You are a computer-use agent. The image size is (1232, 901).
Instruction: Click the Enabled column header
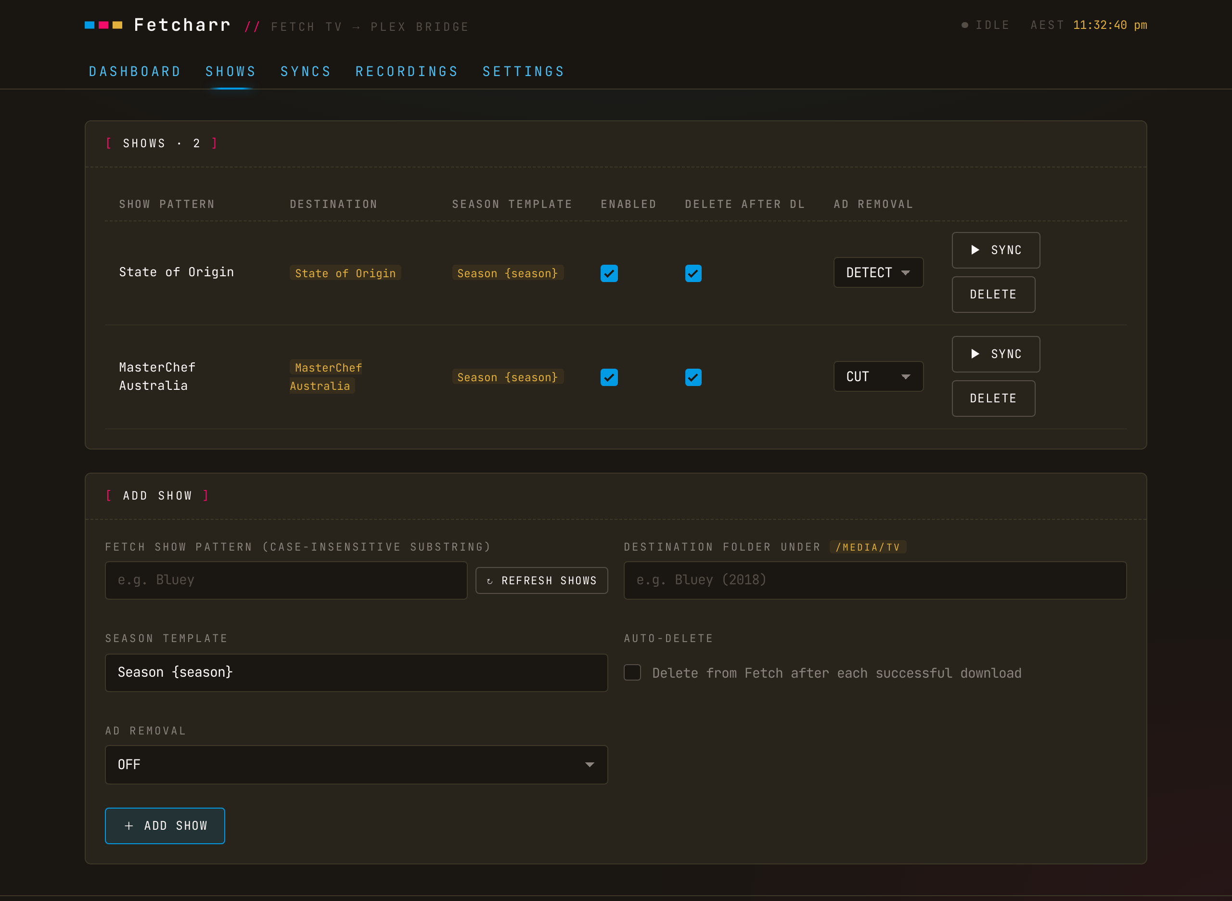[x=628, y=205]
